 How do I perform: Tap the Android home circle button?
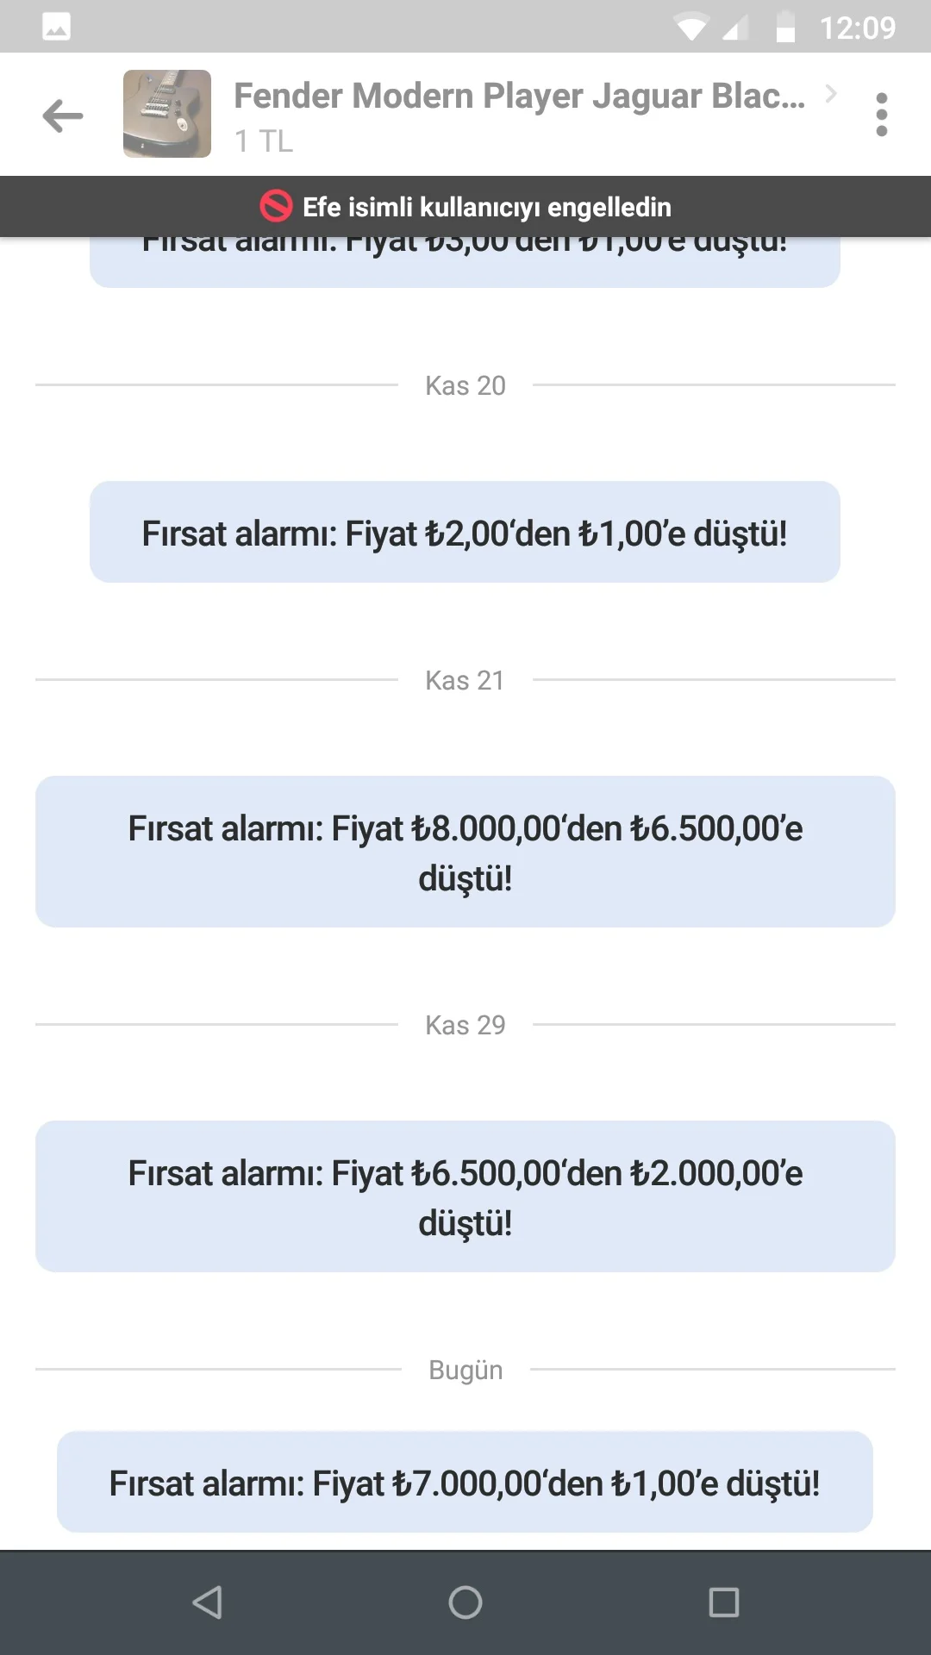point(465,1602)
